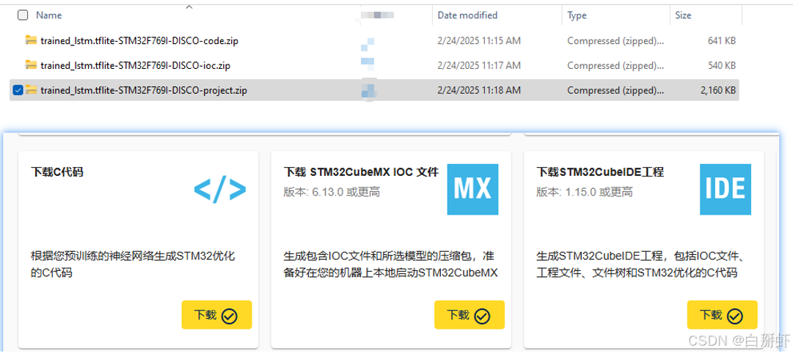Click Compressed (zipped) type of ioc.zip row

tap(616, 66)
